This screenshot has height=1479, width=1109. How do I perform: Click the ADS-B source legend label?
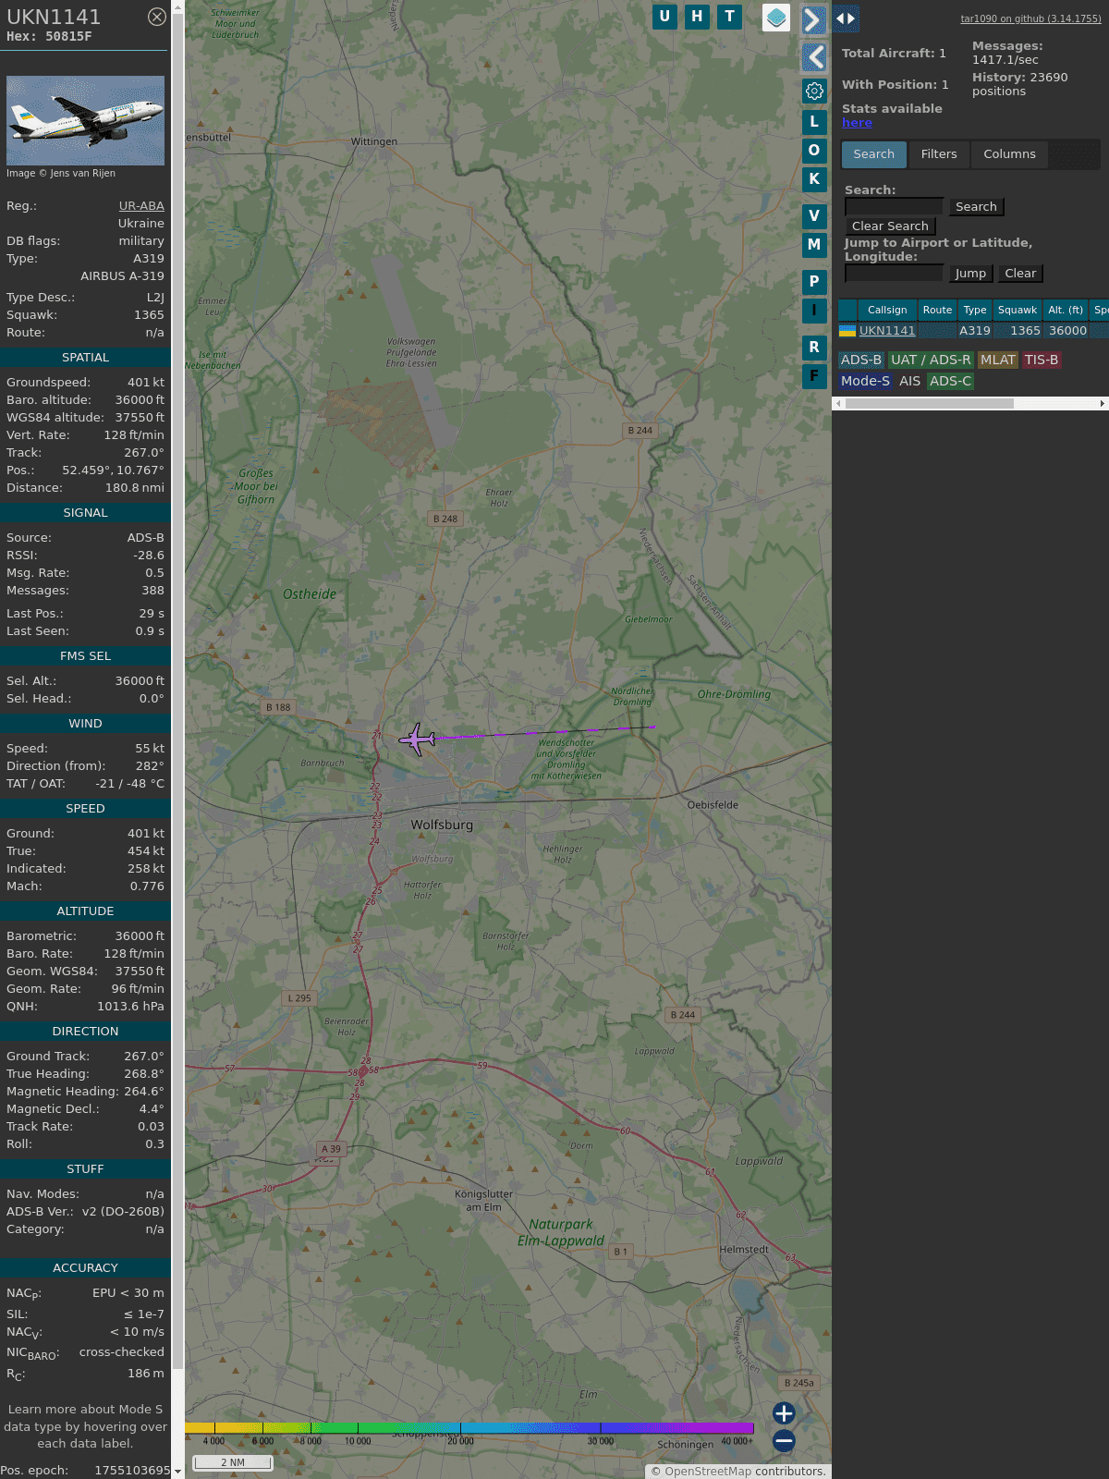(x=861, y=361)
